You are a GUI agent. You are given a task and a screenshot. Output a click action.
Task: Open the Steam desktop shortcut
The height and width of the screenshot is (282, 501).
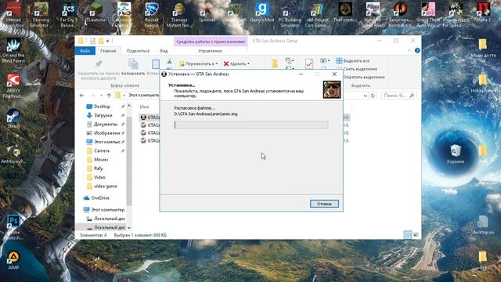point(13,119)
